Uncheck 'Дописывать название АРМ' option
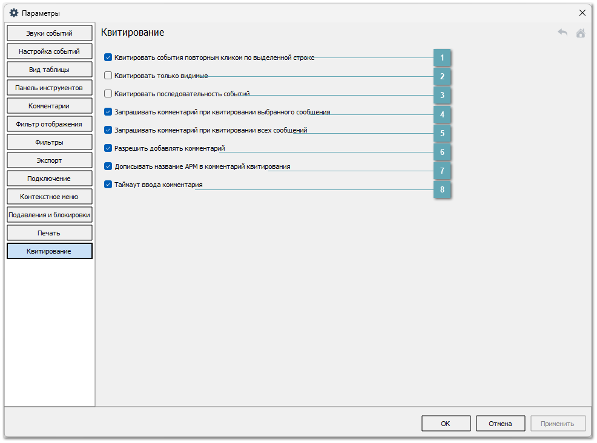The image size is (597, 443). [108, 166]
